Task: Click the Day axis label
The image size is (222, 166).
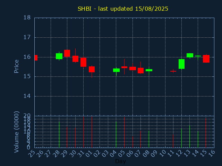Action: click(x=120, y=161)
